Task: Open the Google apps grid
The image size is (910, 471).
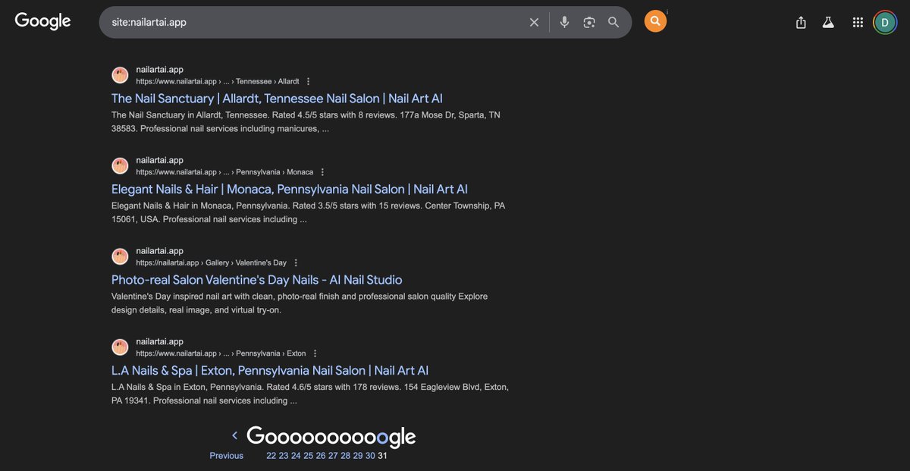Action: point(858,23)
